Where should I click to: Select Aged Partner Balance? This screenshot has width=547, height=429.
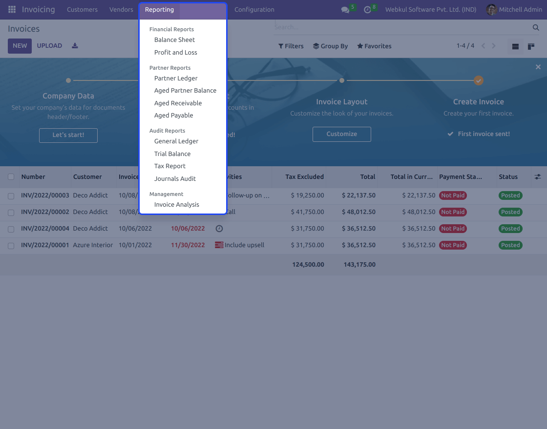[x=185, y=91]
